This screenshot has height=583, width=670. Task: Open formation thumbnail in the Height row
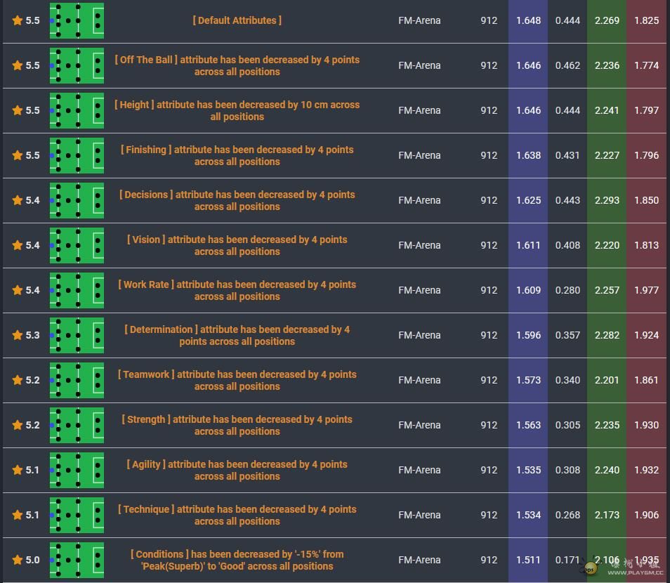coord(77,110)
